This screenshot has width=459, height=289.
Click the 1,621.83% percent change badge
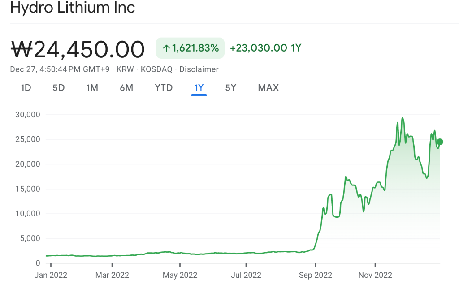[x=190, y=48]
